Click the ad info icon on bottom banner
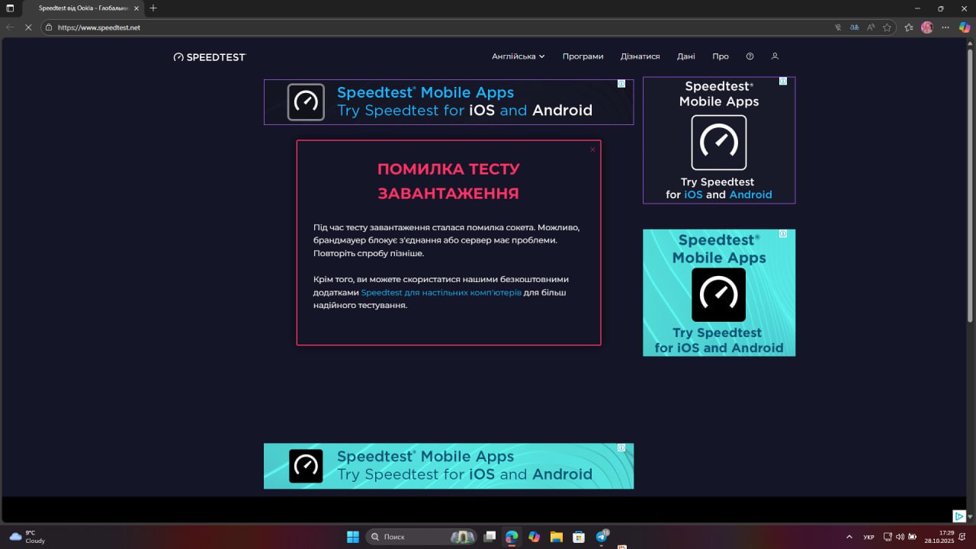The image size is (976, 549). click(621, 448)
